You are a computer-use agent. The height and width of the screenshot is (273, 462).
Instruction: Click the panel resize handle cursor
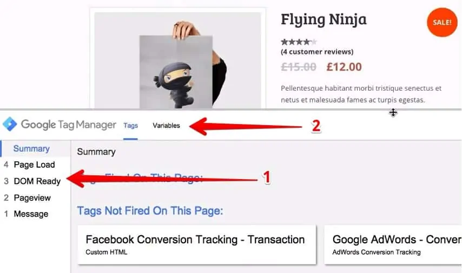(393, 112)
